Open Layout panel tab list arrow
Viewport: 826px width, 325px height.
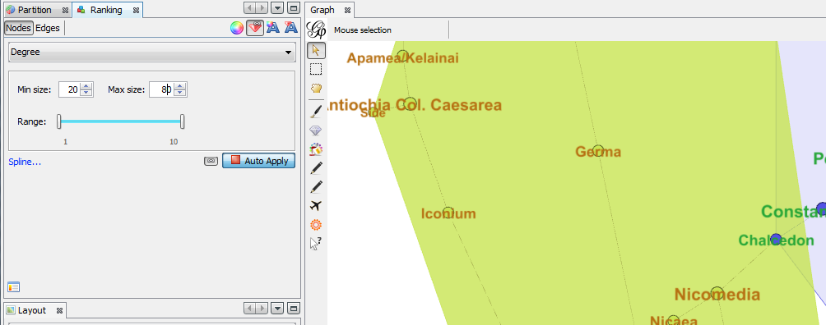pos(277,309)
